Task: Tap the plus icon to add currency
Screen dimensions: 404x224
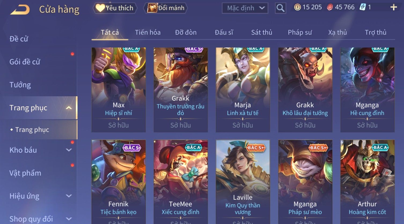Action: pos(394,7)
